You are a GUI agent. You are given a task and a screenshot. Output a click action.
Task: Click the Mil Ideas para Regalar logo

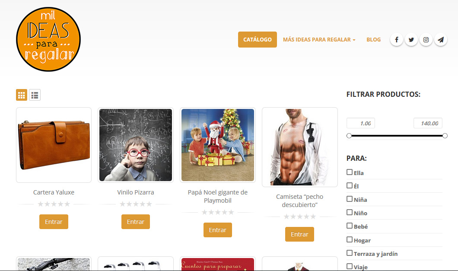[48, 39]
